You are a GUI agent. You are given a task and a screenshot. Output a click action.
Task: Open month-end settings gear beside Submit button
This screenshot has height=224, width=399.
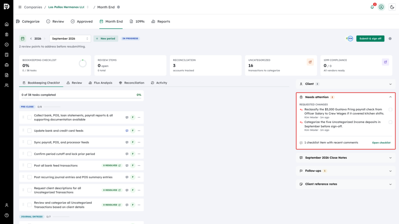pyautogui.click(x=390, y=38)
